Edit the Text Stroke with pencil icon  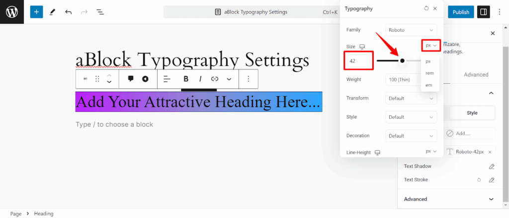coord(492,180)
